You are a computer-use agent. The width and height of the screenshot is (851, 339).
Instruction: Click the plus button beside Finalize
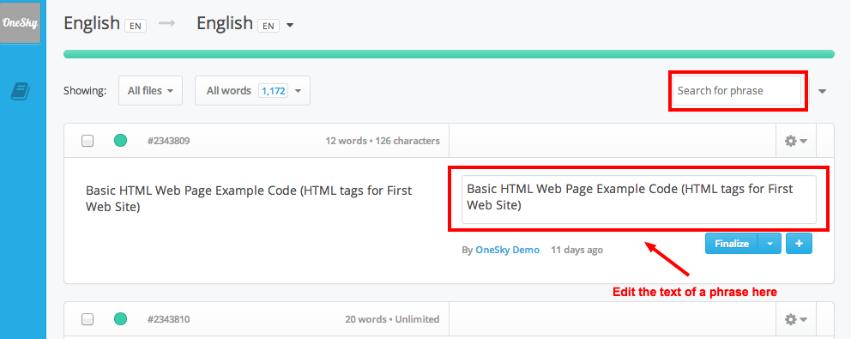[x=799, y=244]
